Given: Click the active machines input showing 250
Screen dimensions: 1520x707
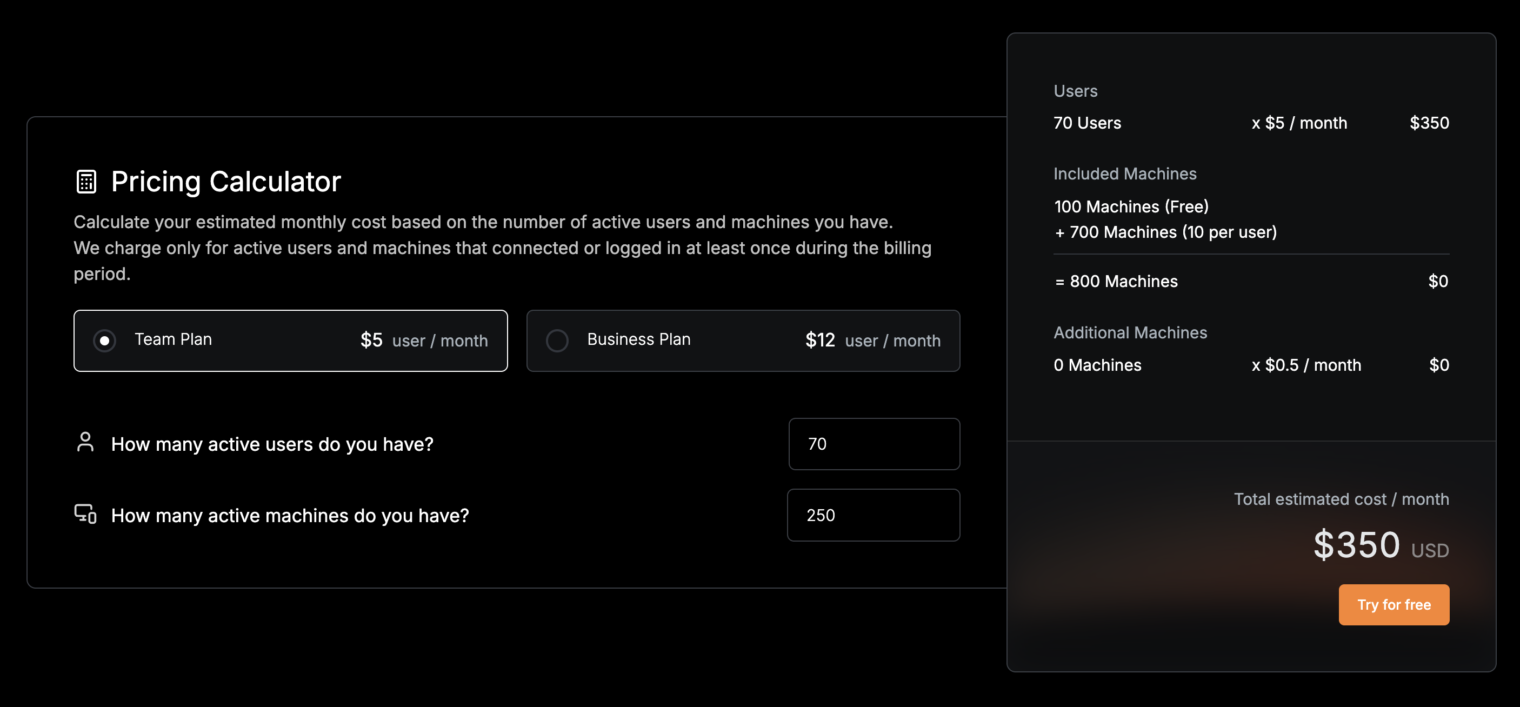Looking at the screenshot, I should point(874,515).
